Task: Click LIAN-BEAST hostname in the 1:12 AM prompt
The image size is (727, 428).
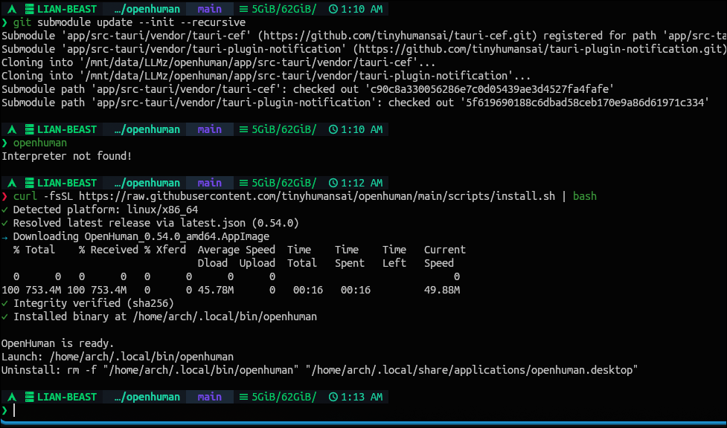Action: [x=67, y=183]
